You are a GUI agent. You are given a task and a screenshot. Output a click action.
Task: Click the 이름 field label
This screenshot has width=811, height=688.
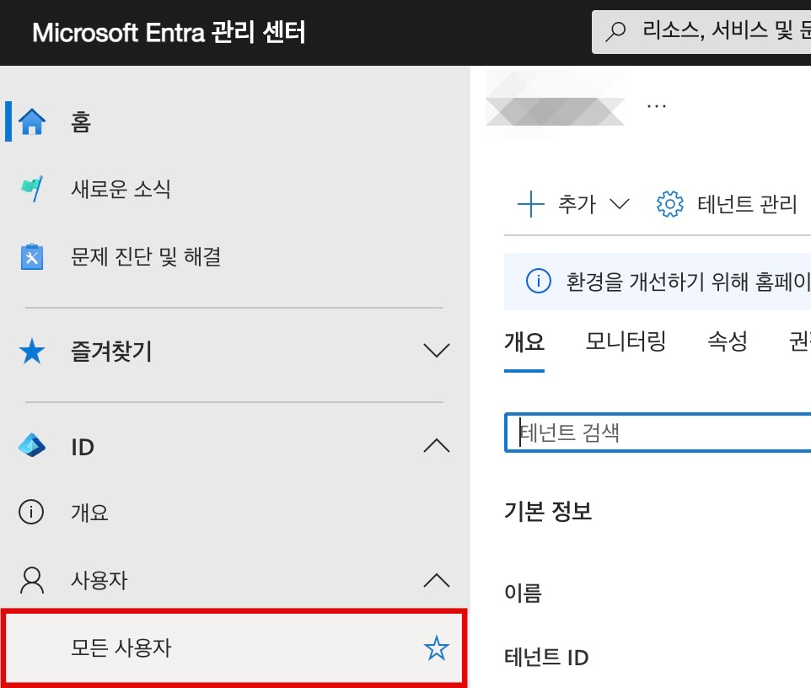(x=523, y=593)
